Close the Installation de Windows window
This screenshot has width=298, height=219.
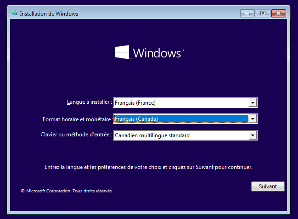coord(279,13)
